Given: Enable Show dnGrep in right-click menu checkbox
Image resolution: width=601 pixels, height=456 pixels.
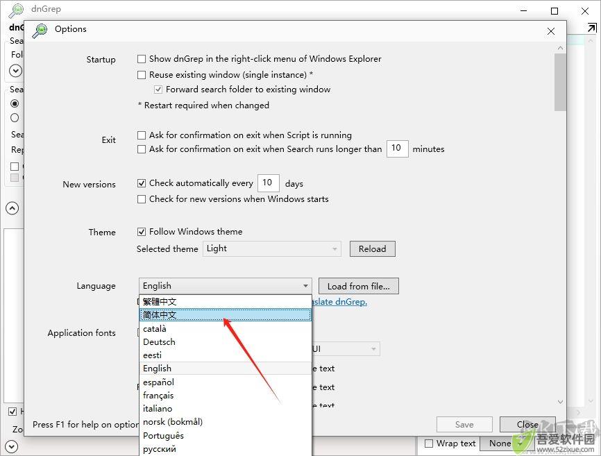Looking at the screenshot, I should coord(142,59).
